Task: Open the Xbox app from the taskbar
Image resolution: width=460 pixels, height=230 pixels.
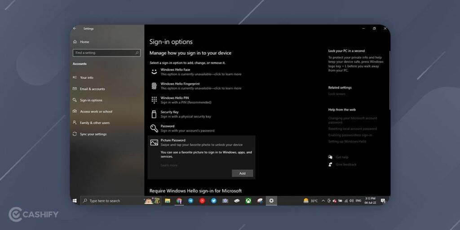Action: [248, 201]
